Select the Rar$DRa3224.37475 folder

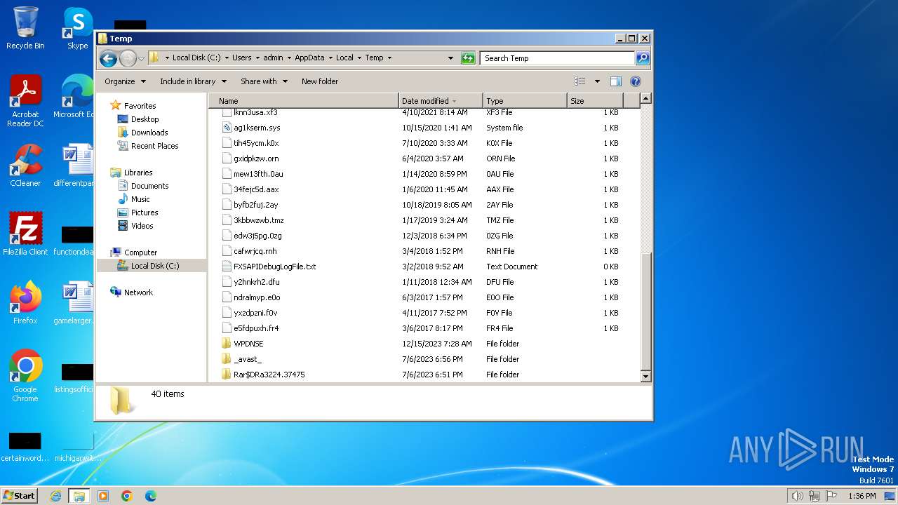point(269,375)
